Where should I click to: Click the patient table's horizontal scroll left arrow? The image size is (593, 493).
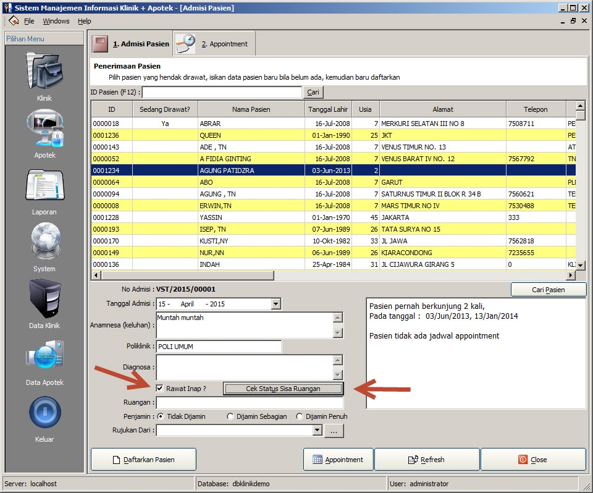[x=96, y=275]
